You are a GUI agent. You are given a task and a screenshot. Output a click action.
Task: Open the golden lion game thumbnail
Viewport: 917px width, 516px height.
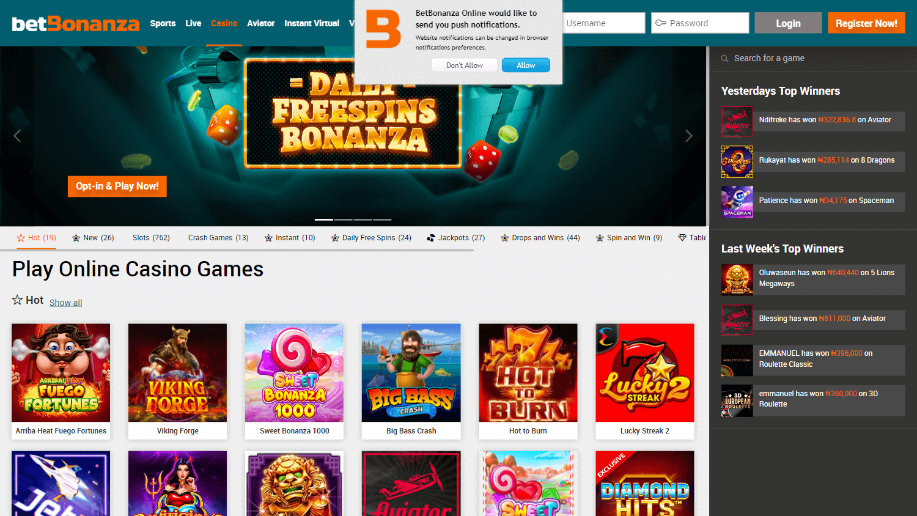pos(295,484)
